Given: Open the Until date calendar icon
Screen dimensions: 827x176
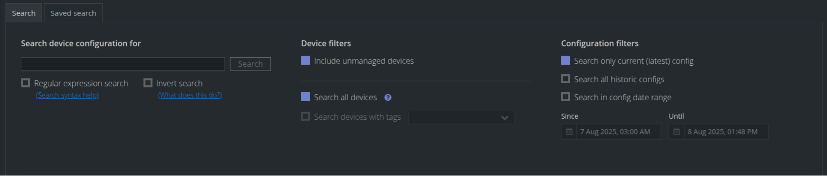Looking at the screenshot, I should tap(676, 132).
